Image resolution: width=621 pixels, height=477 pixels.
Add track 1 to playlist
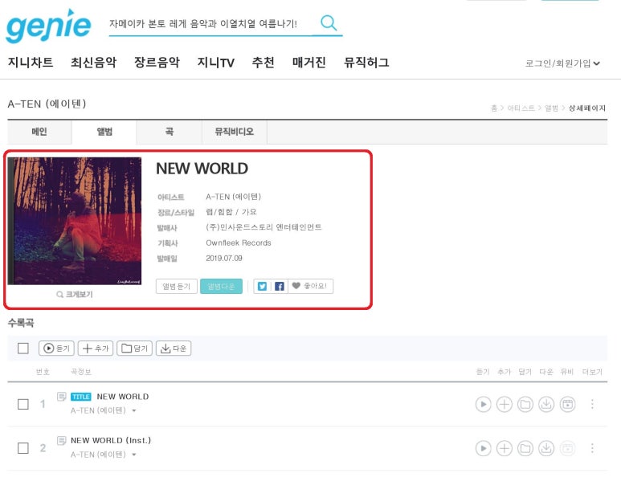505,404
